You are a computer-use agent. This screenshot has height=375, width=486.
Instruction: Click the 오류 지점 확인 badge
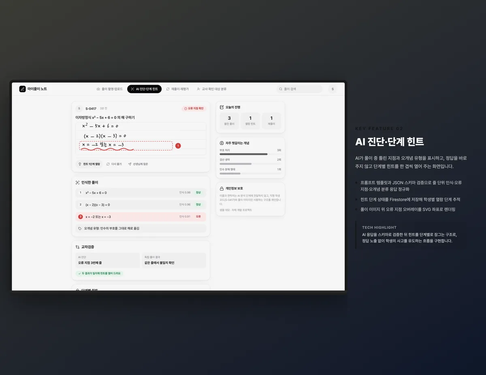[194, 109]
